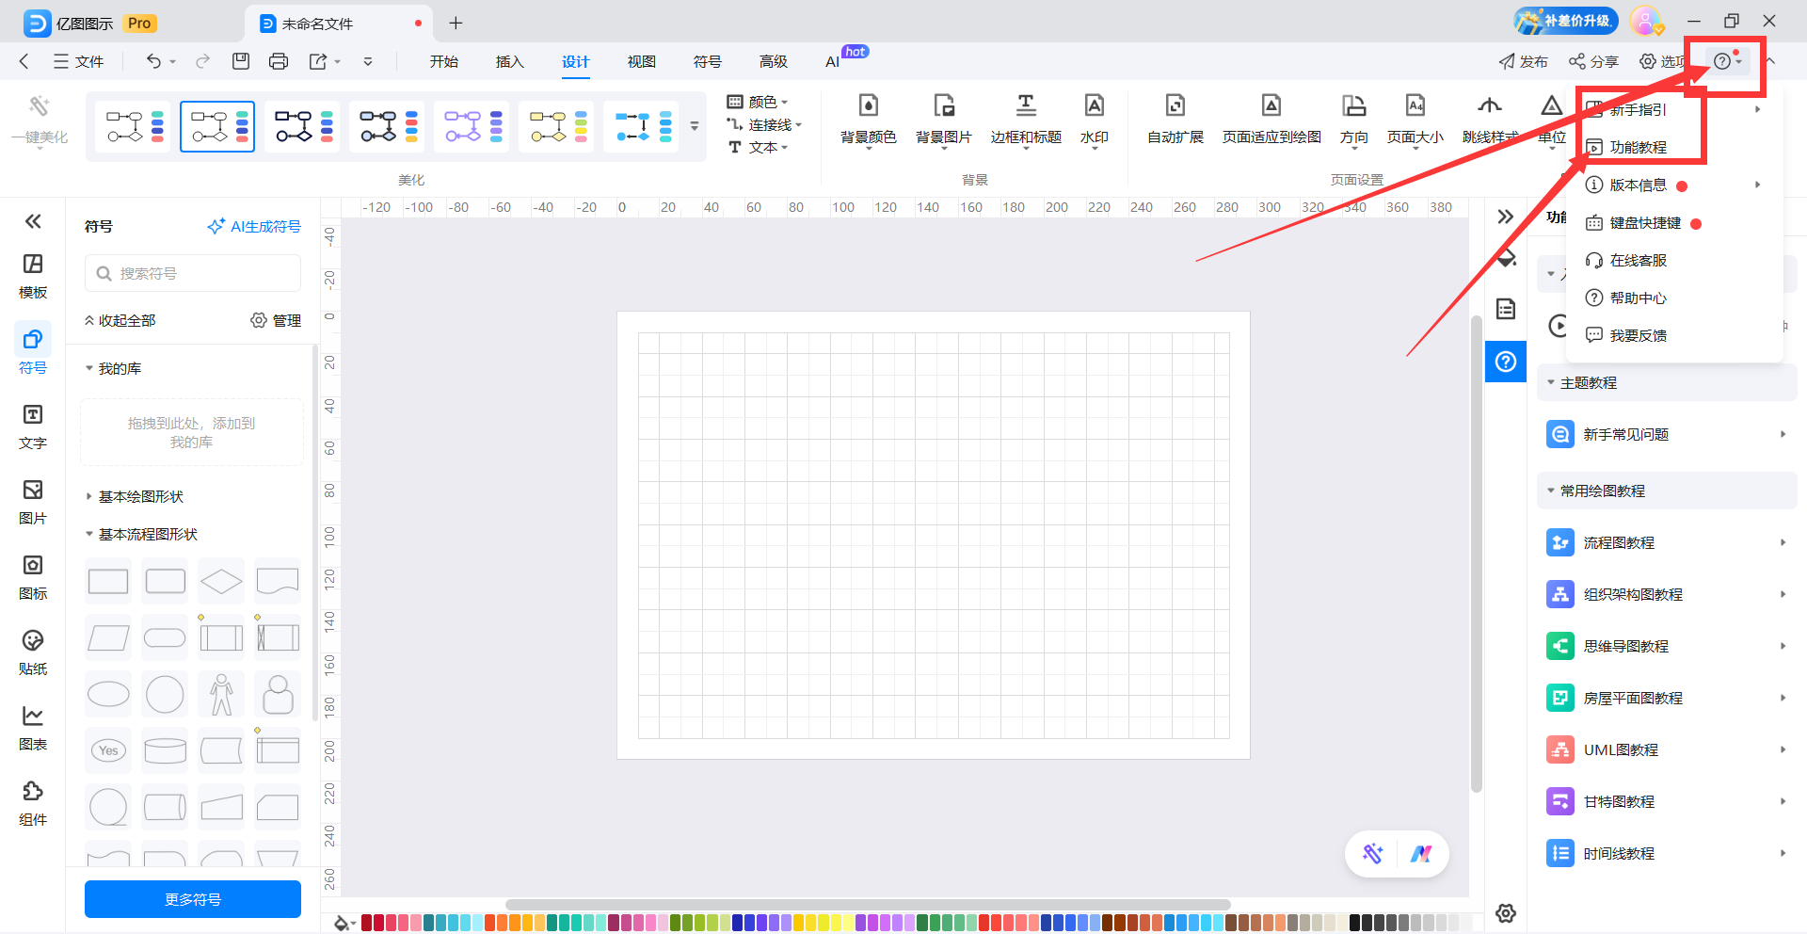
Task: Open the 文本 text style dropdown
Action: click(758, 147)
